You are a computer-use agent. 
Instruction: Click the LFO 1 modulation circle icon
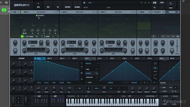94,59
